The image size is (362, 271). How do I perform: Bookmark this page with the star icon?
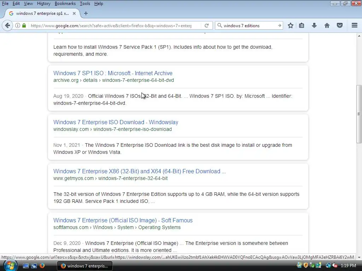click(x=291, y=25)
